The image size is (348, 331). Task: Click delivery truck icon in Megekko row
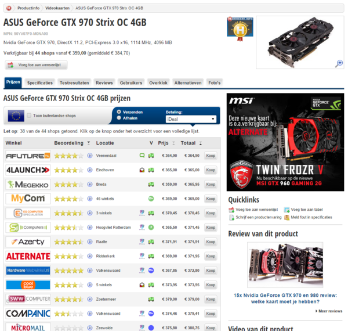click(x=151, y=185)
